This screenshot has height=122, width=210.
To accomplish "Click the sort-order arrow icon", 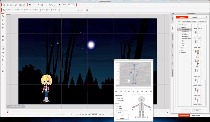I will [87, 10].
